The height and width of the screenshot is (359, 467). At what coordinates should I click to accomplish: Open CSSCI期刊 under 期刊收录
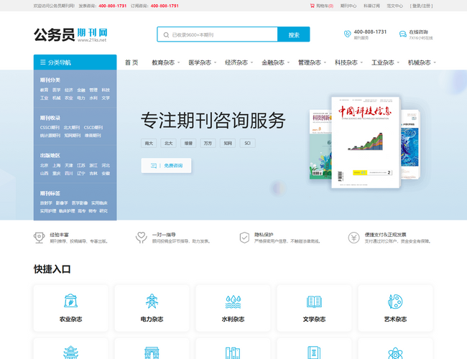coord(50,127)
